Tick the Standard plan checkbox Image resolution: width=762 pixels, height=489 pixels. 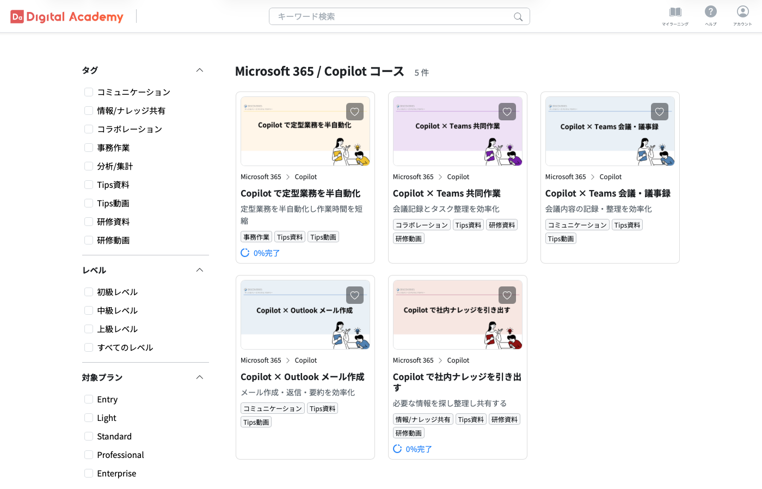coord(89,436)
